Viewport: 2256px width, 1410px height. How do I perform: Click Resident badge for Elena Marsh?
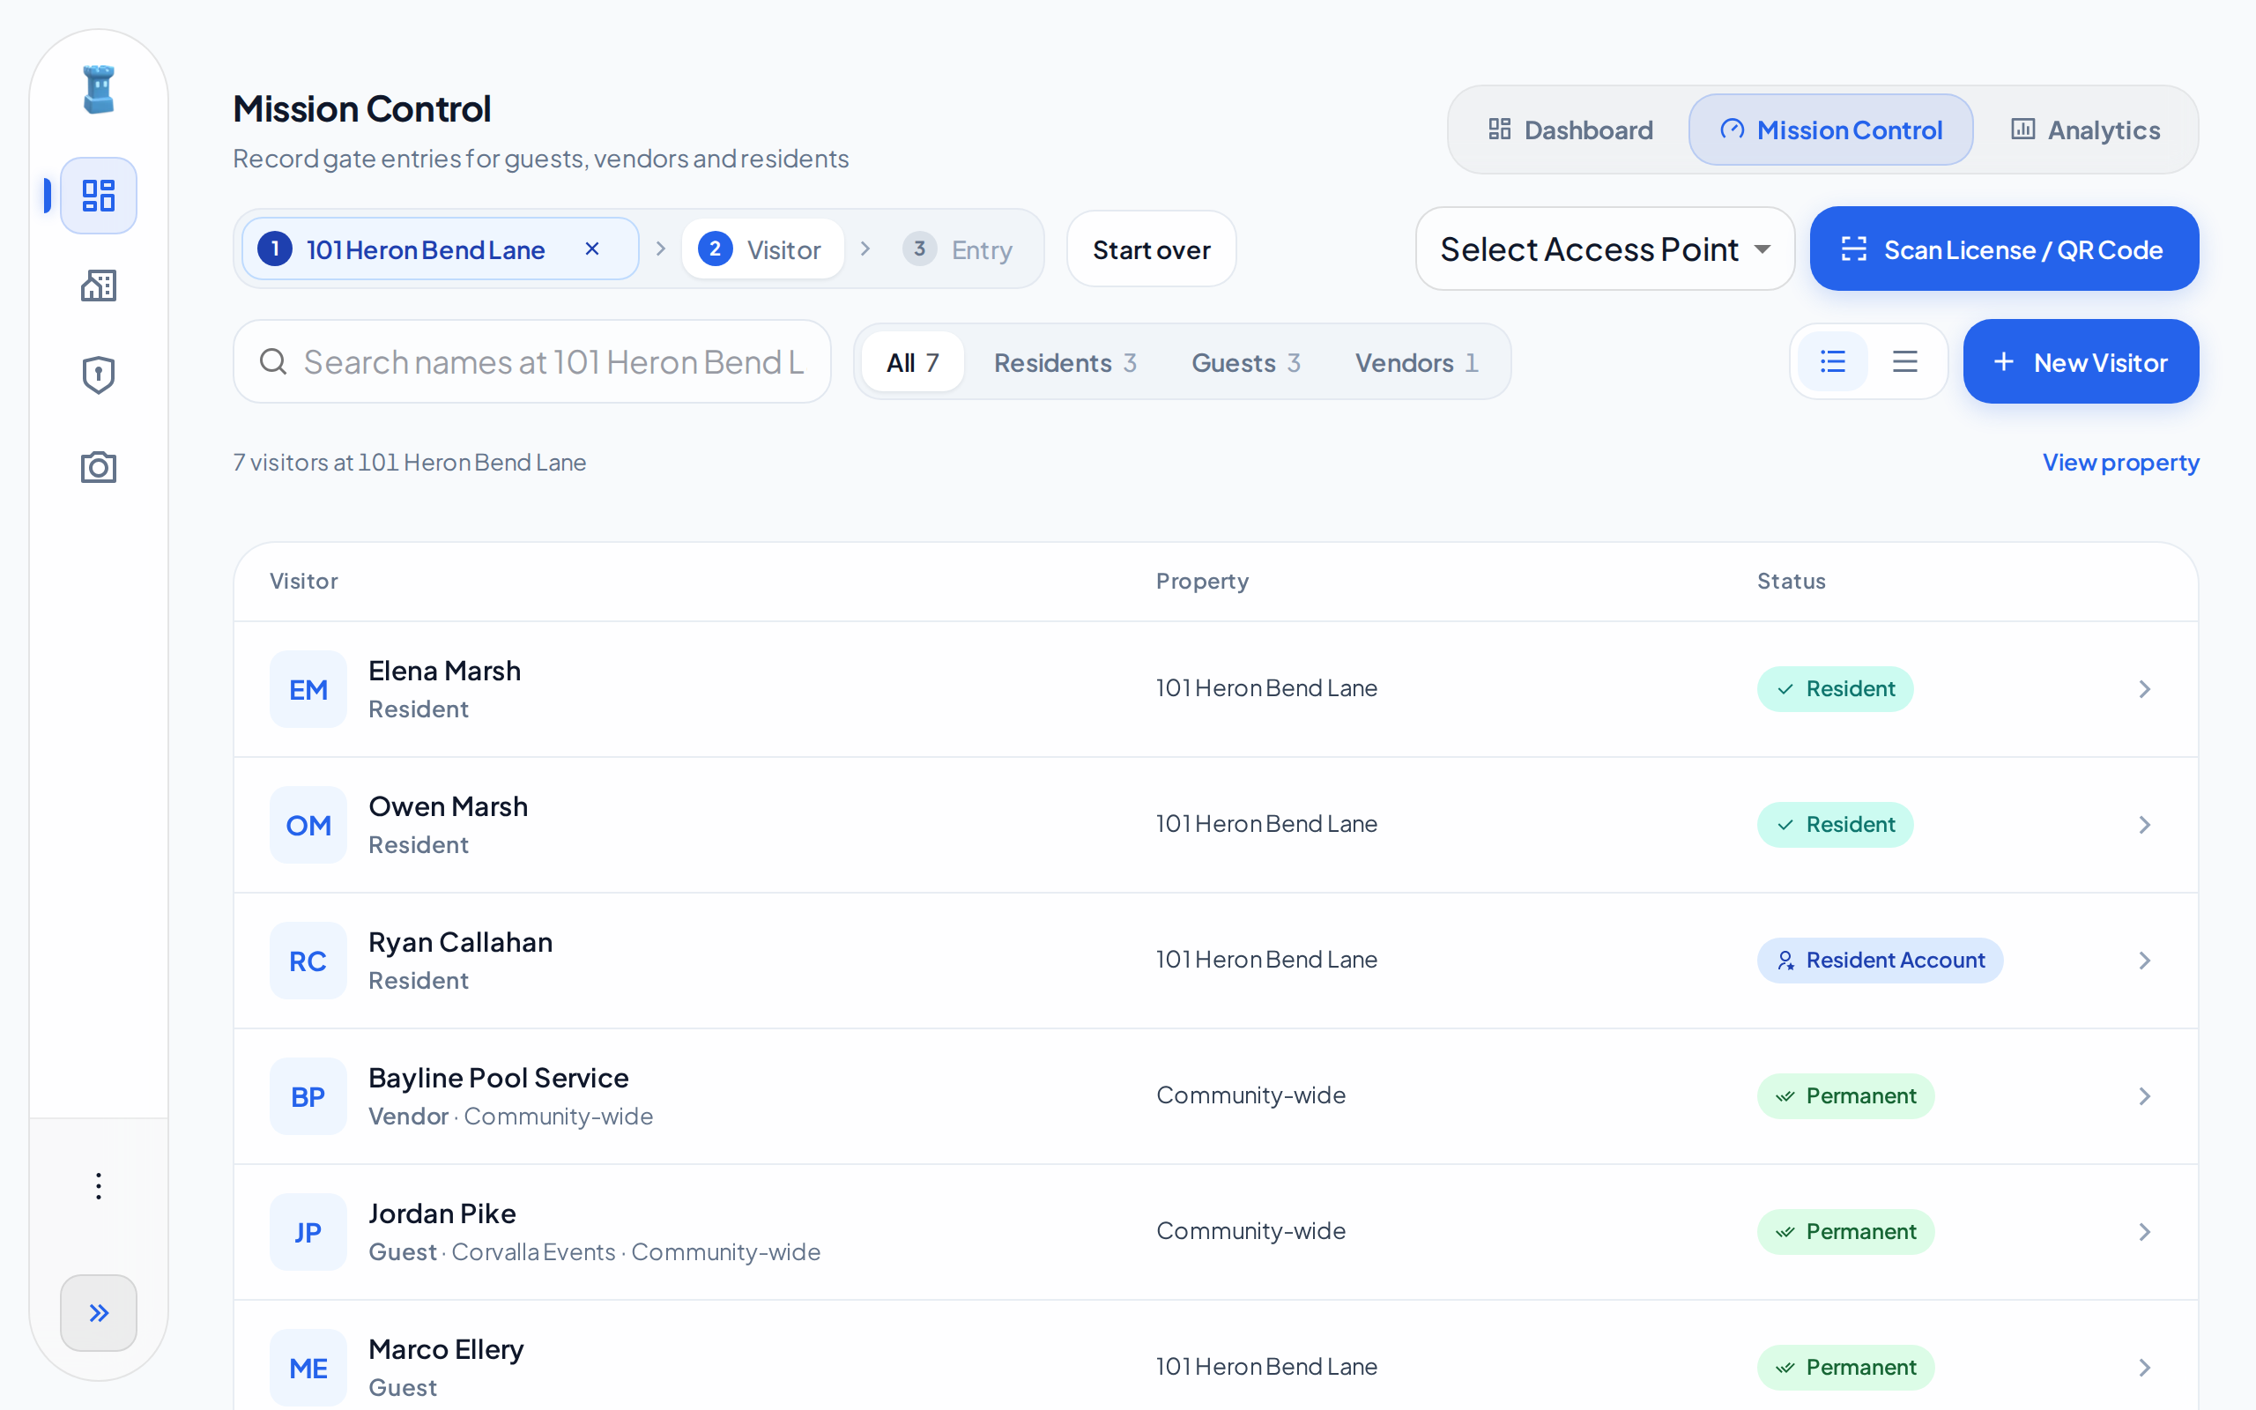(x=1836, y=689)
